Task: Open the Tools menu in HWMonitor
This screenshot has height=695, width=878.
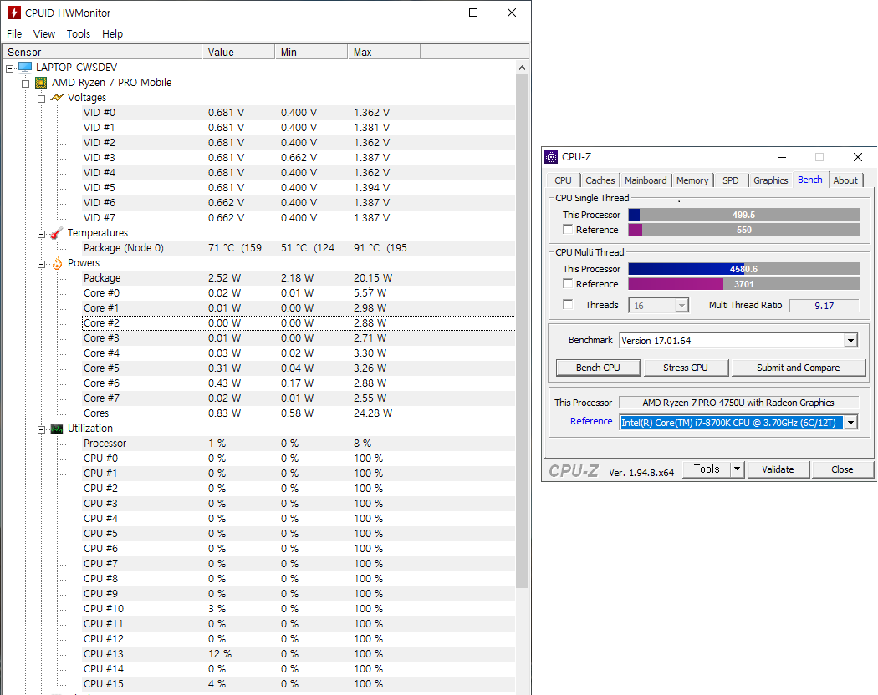Action: pyautogui.click(x=79, y=34)
